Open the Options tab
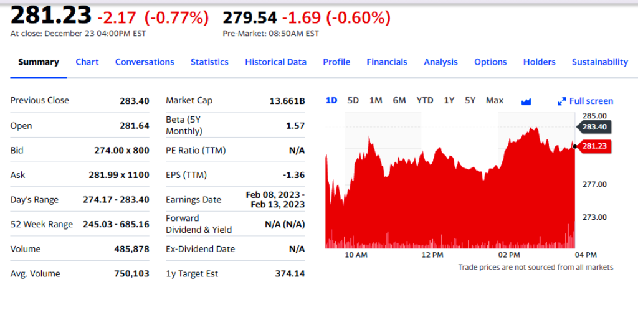The height and width of the screenshot is (315, 638). [490, 62]
